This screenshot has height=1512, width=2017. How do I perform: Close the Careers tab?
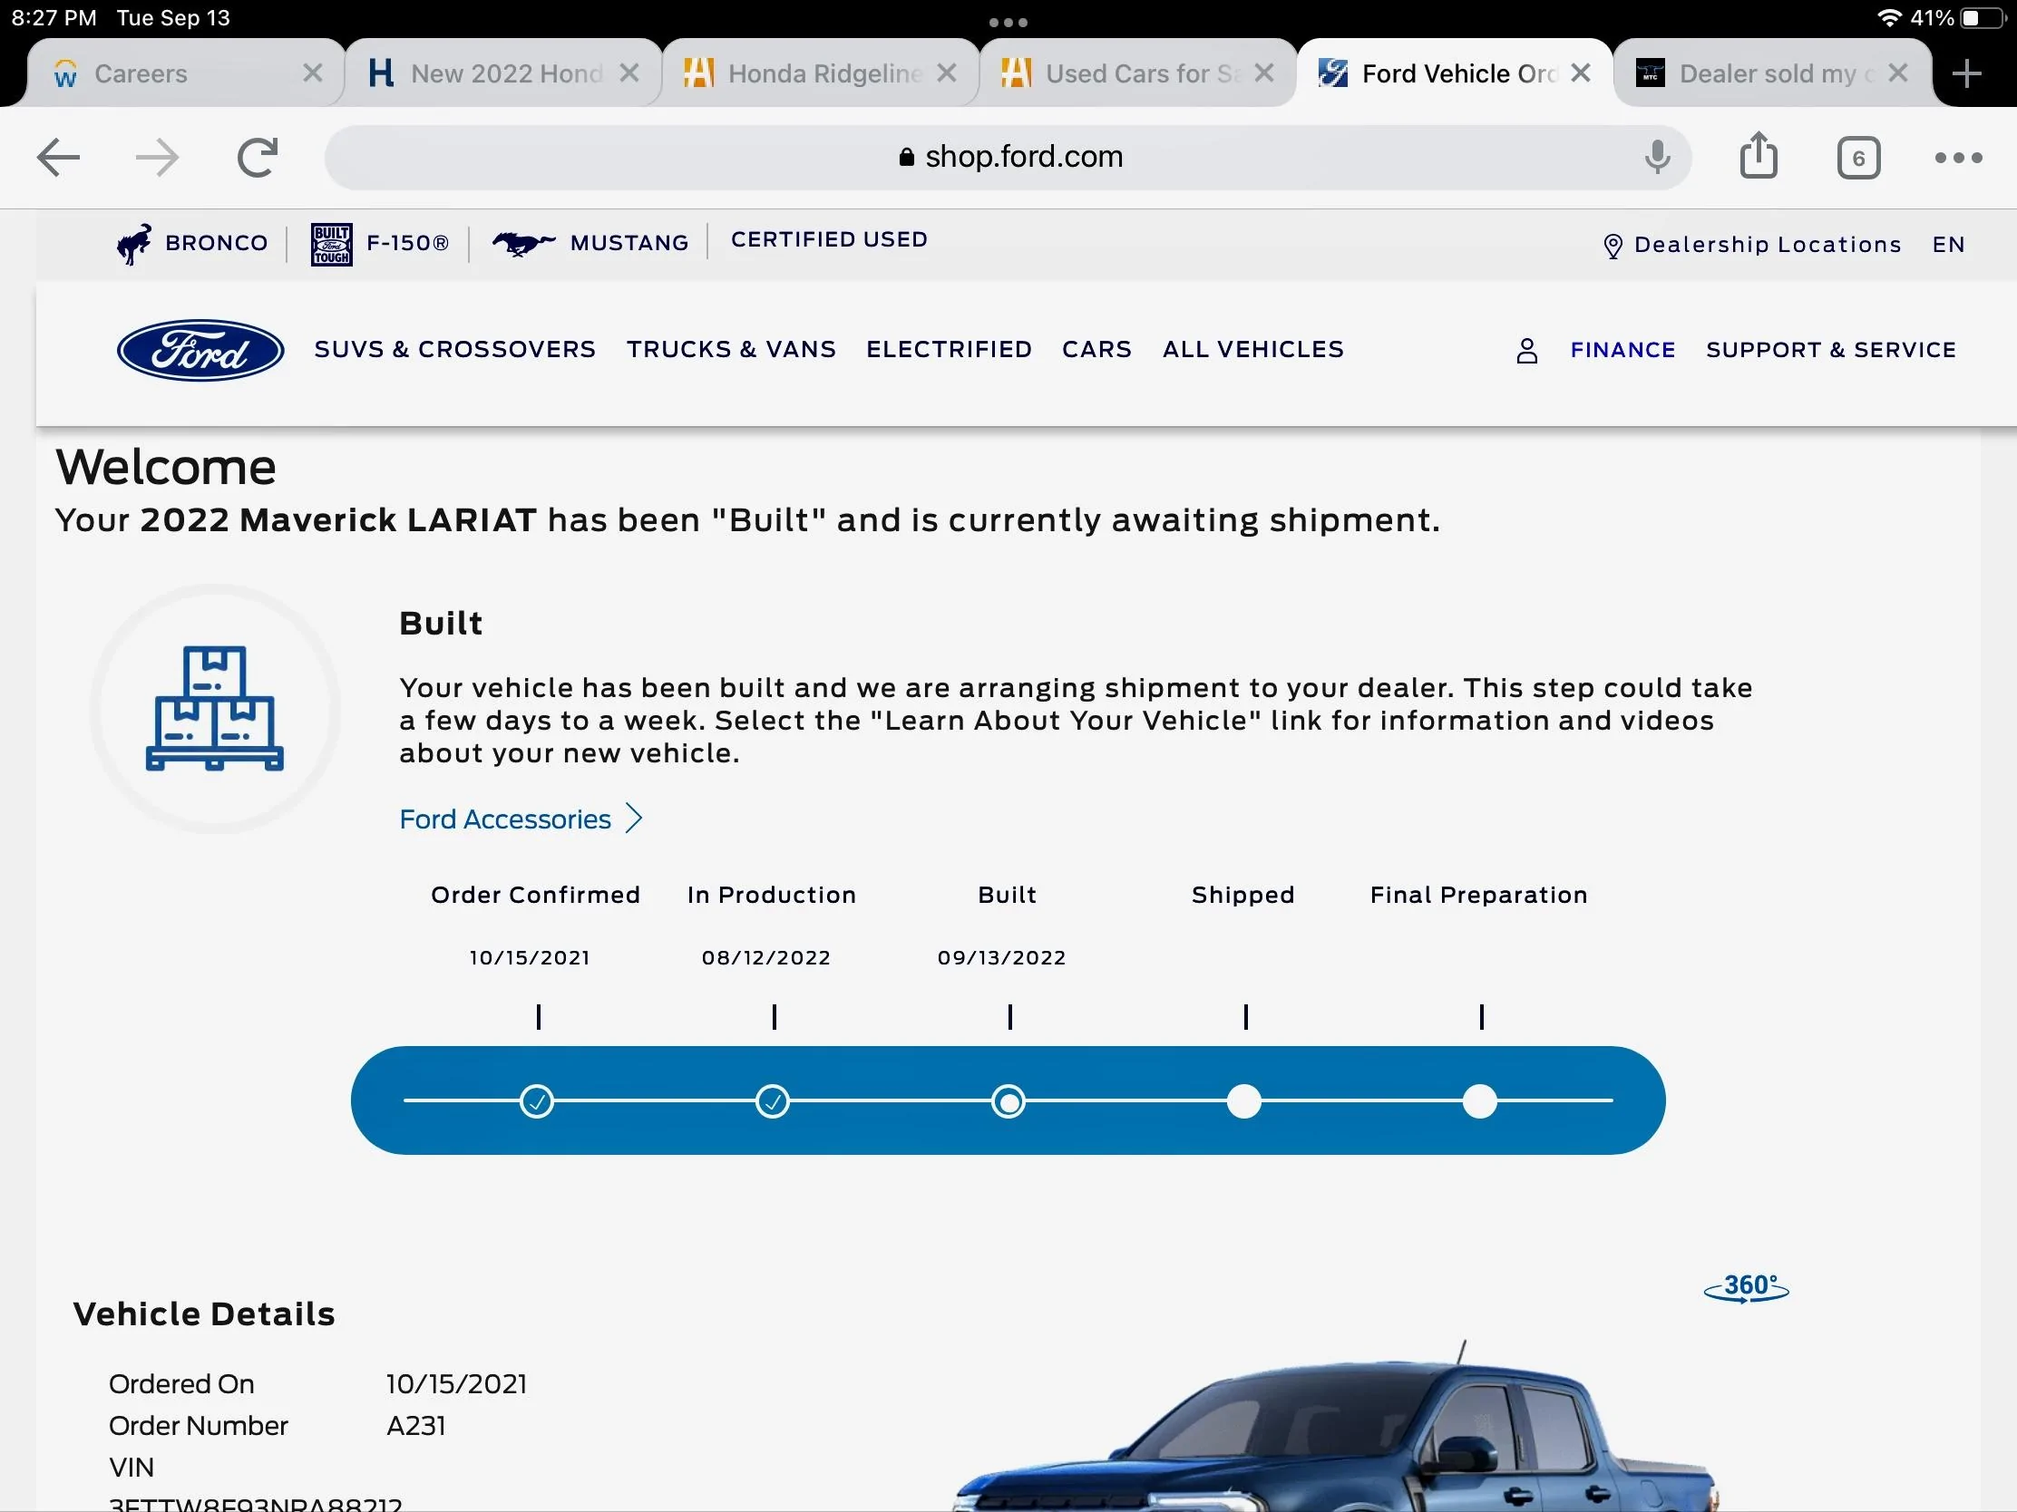click(312, 73)
